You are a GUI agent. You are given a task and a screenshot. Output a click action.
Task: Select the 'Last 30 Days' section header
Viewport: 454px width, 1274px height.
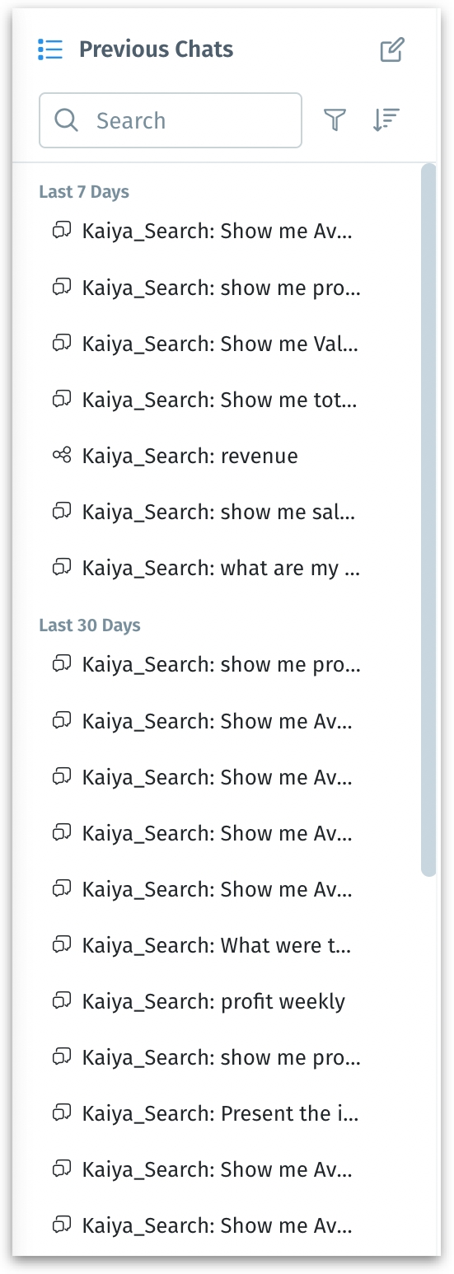[90, 625]
